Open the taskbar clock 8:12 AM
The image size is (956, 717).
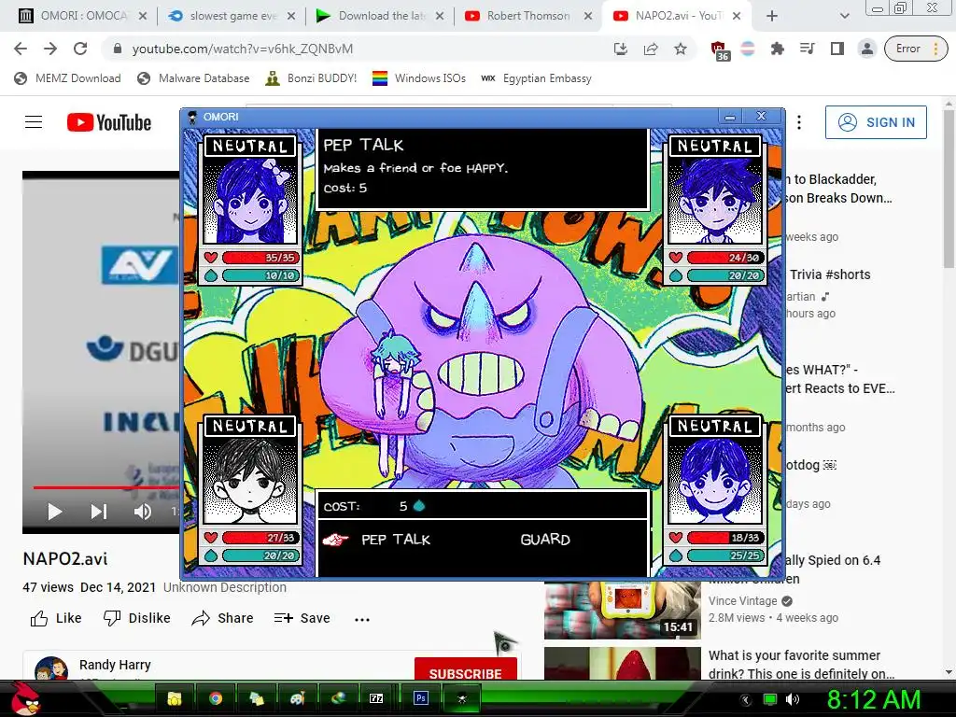(x=874, y=699)
